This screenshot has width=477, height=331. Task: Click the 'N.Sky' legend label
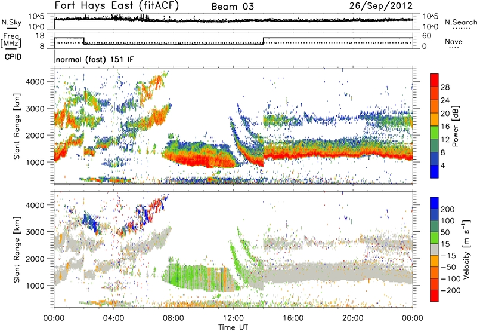11,22
